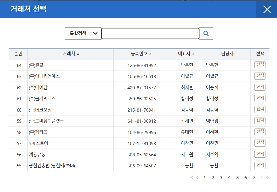Select 선택 button for 광천김총판

tap(260, 165)
